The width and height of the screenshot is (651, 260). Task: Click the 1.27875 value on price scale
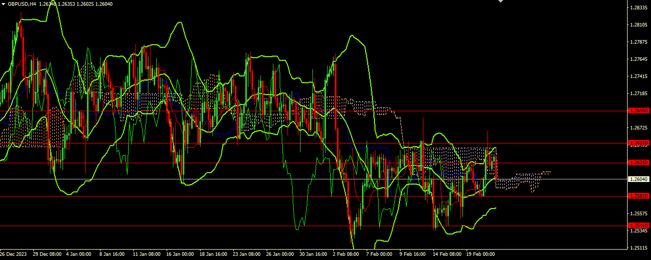pyautogui.click(x=639, y=42)
